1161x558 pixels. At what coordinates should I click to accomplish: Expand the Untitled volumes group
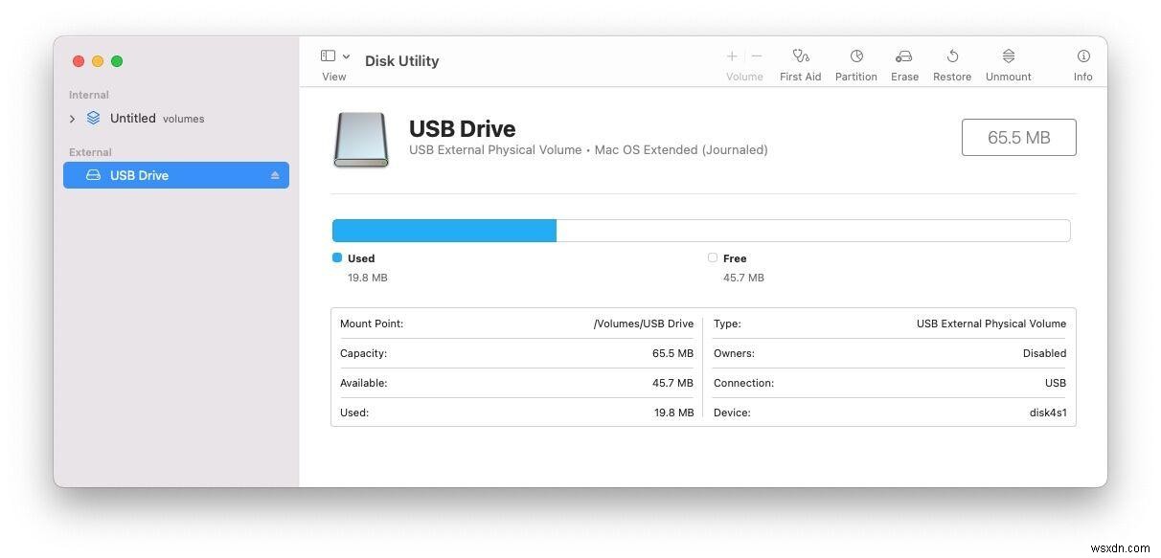click(72, 119)
